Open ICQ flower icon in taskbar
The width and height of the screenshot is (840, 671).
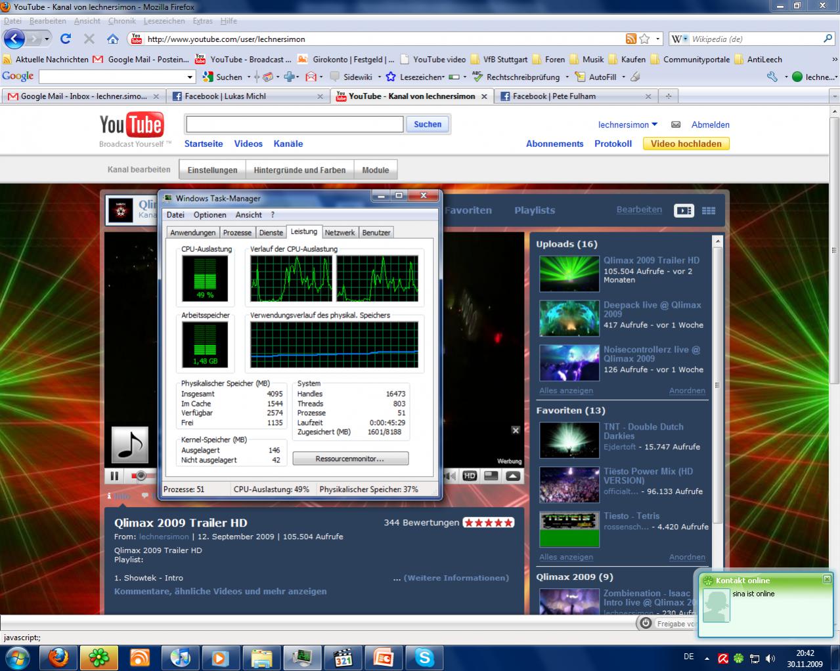[99, 657]
